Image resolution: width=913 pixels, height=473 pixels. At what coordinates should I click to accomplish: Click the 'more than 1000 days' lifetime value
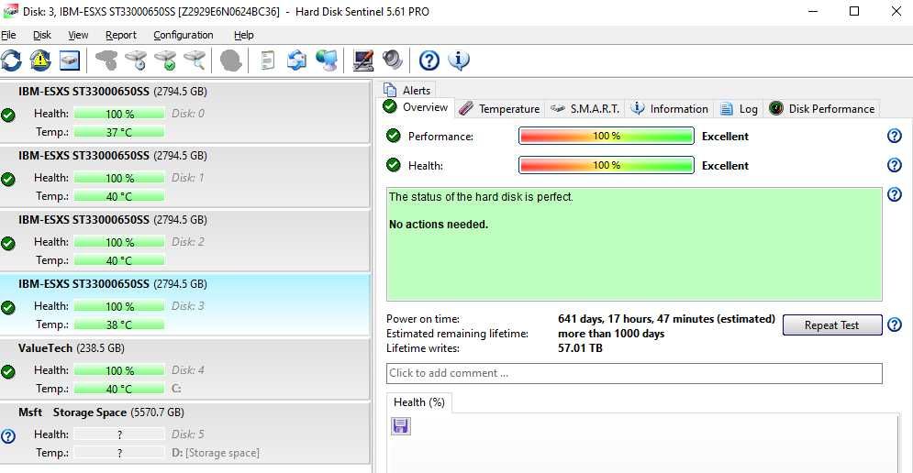[x=611, y=334]
